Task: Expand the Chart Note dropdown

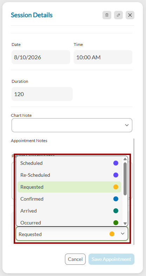Action: point(72,125)
